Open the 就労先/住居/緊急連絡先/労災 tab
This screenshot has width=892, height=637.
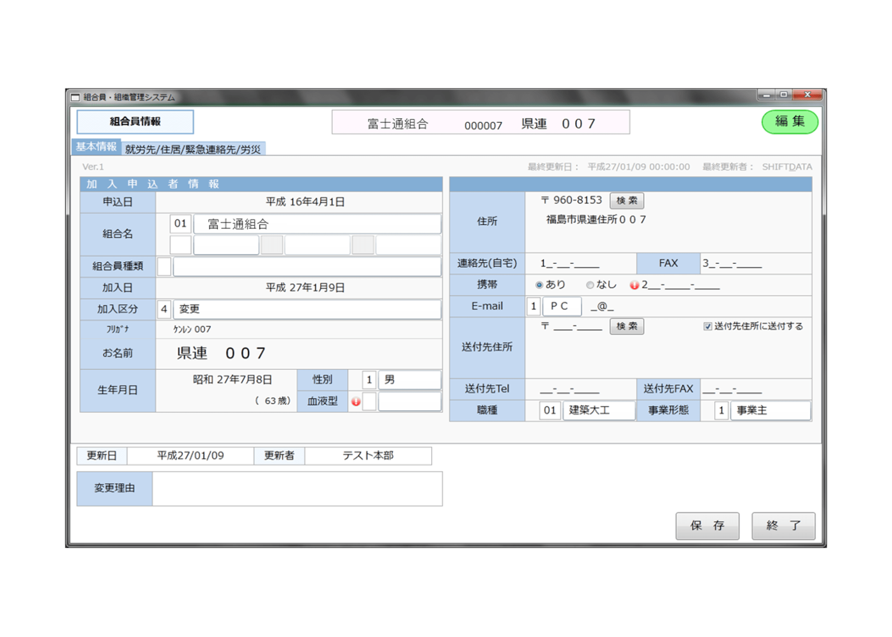click(x=193, y=149)
